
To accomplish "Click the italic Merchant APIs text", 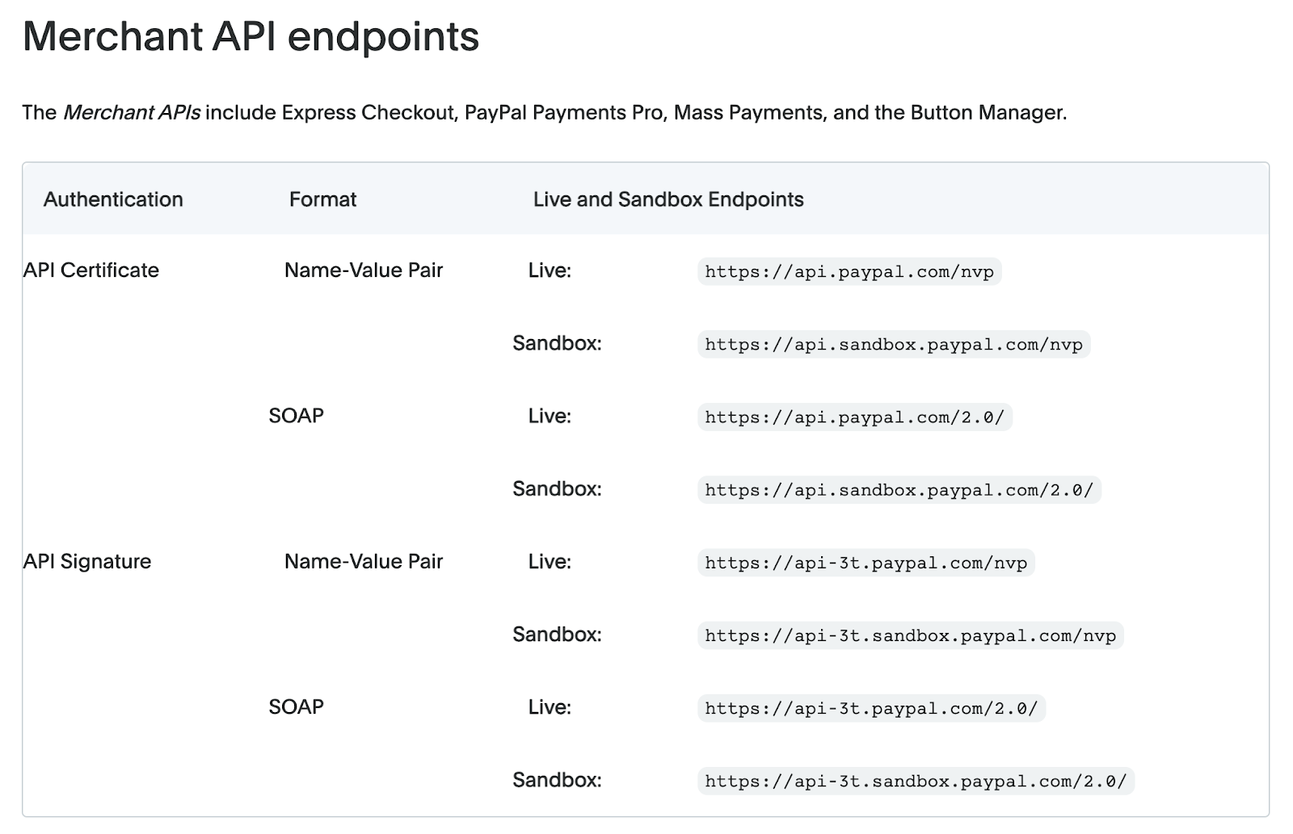I will click(132, 112).
